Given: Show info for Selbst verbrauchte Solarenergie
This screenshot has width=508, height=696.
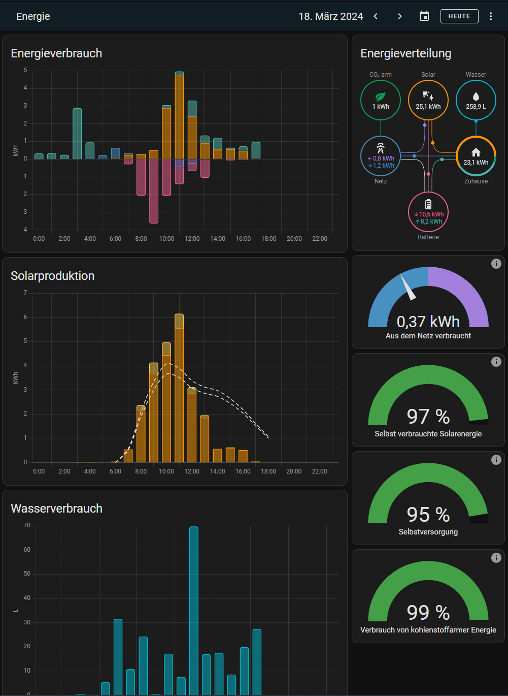Looking at the screenshot, I should coord(496,362).
